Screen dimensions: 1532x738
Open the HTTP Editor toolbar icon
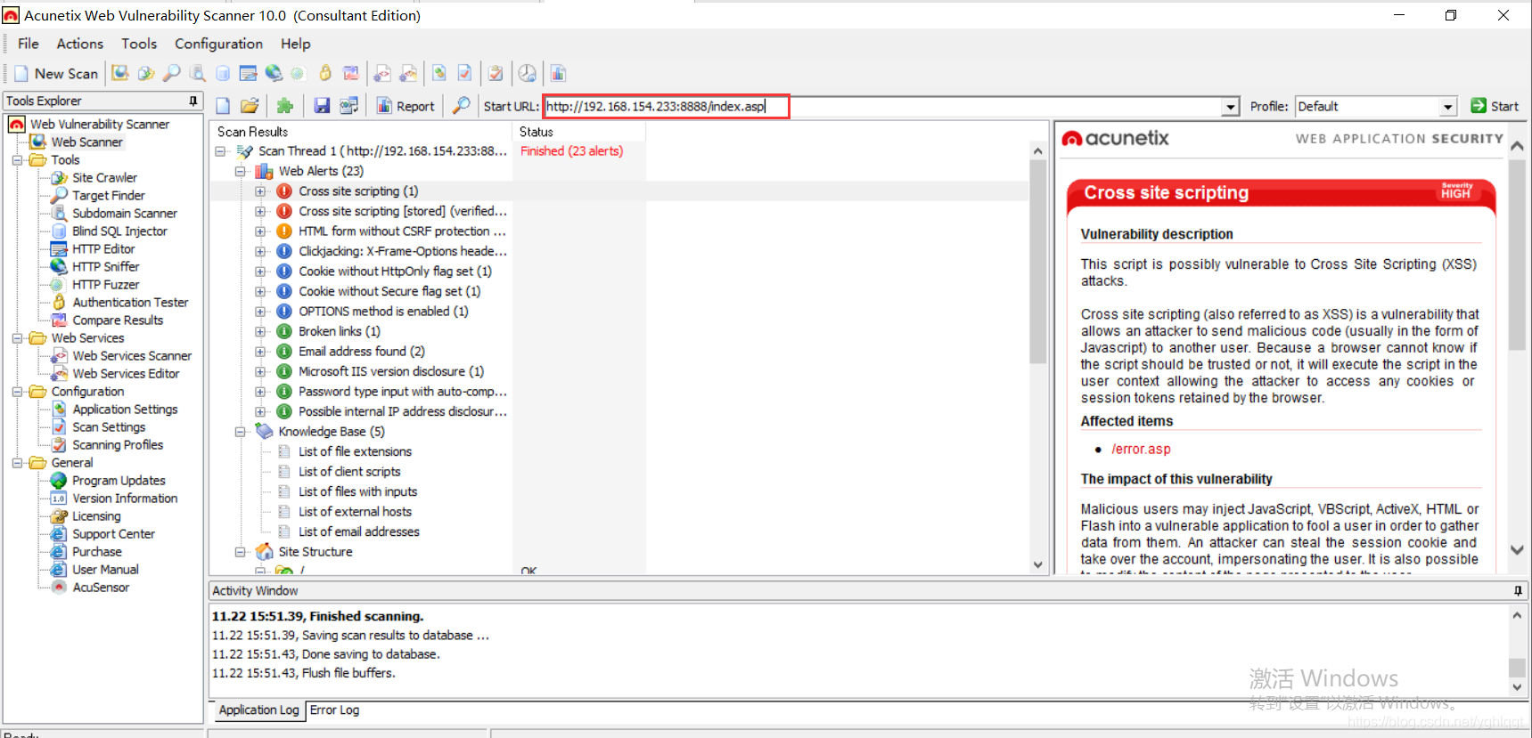[x=249, y=73]
